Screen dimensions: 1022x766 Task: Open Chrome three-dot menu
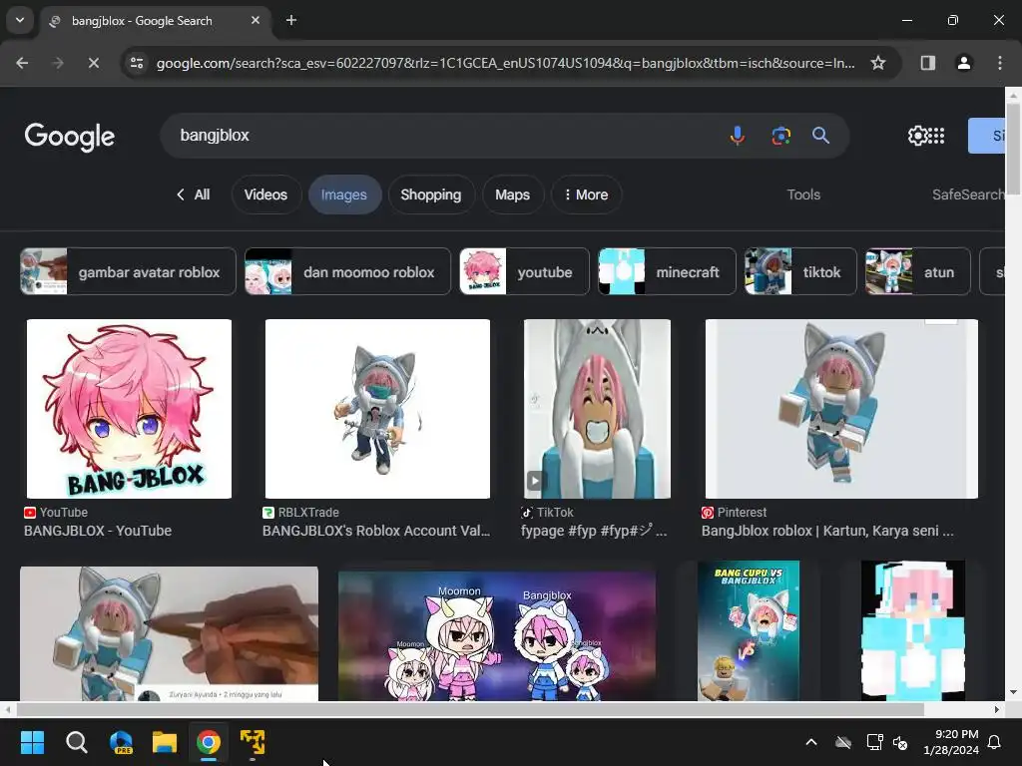point(1000,63)
